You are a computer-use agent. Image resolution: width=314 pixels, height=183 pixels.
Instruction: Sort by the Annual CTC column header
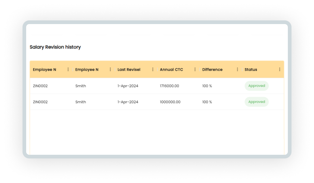(171, 70)
